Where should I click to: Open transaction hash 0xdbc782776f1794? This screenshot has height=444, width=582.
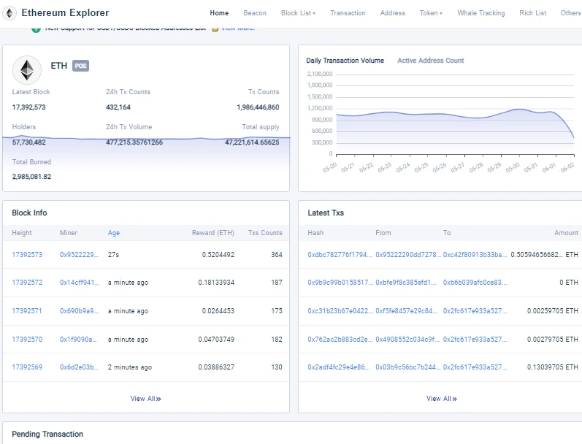pos(339,255)
